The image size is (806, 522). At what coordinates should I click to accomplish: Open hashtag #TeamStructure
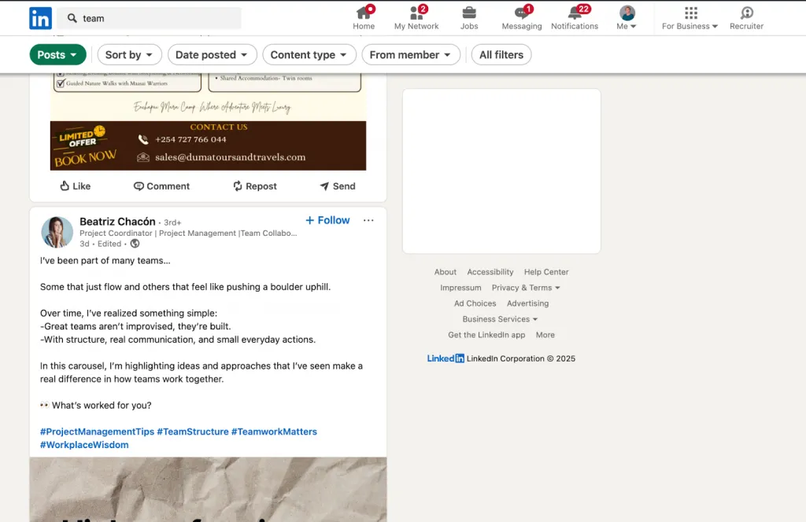click(x=193, y=432)
